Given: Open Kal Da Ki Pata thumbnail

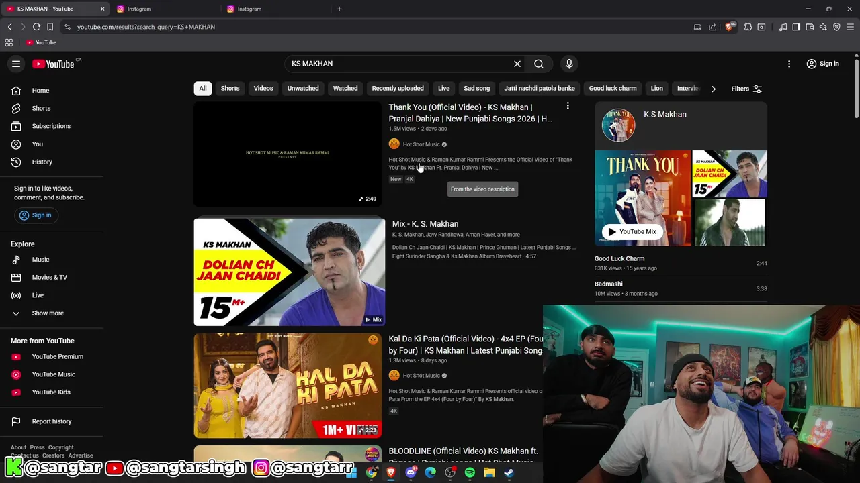Looking at the screenshot, I should coord(288,386).
